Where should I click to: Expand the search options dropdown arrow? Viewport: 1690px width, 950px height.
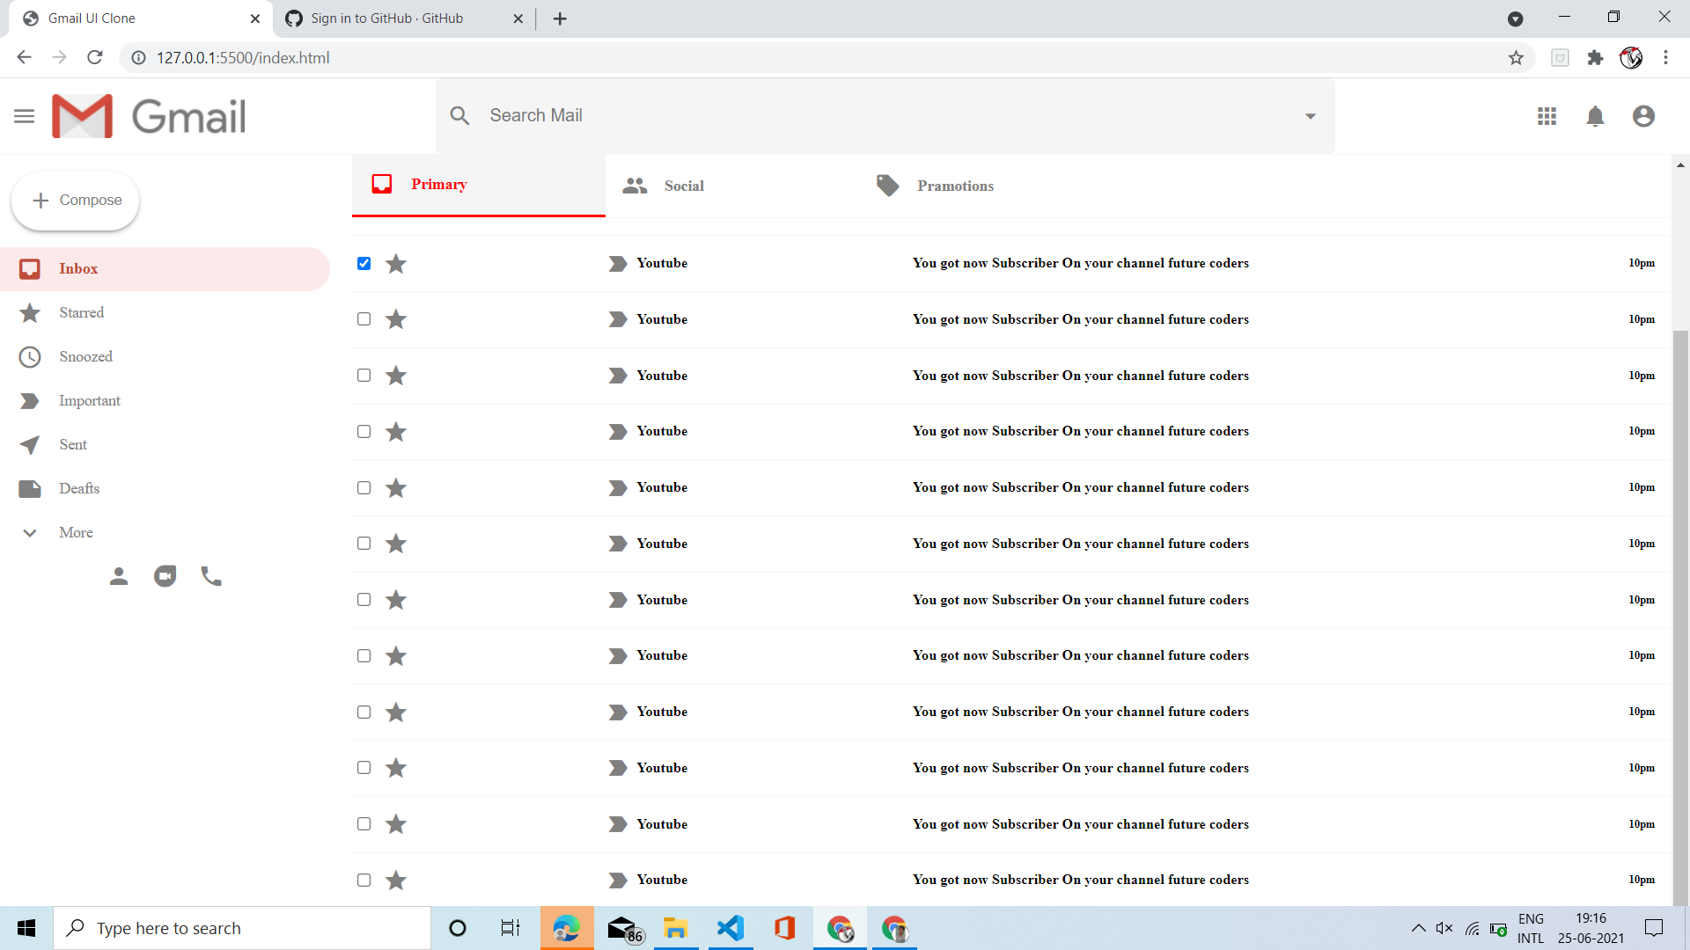click(1311, 115)
